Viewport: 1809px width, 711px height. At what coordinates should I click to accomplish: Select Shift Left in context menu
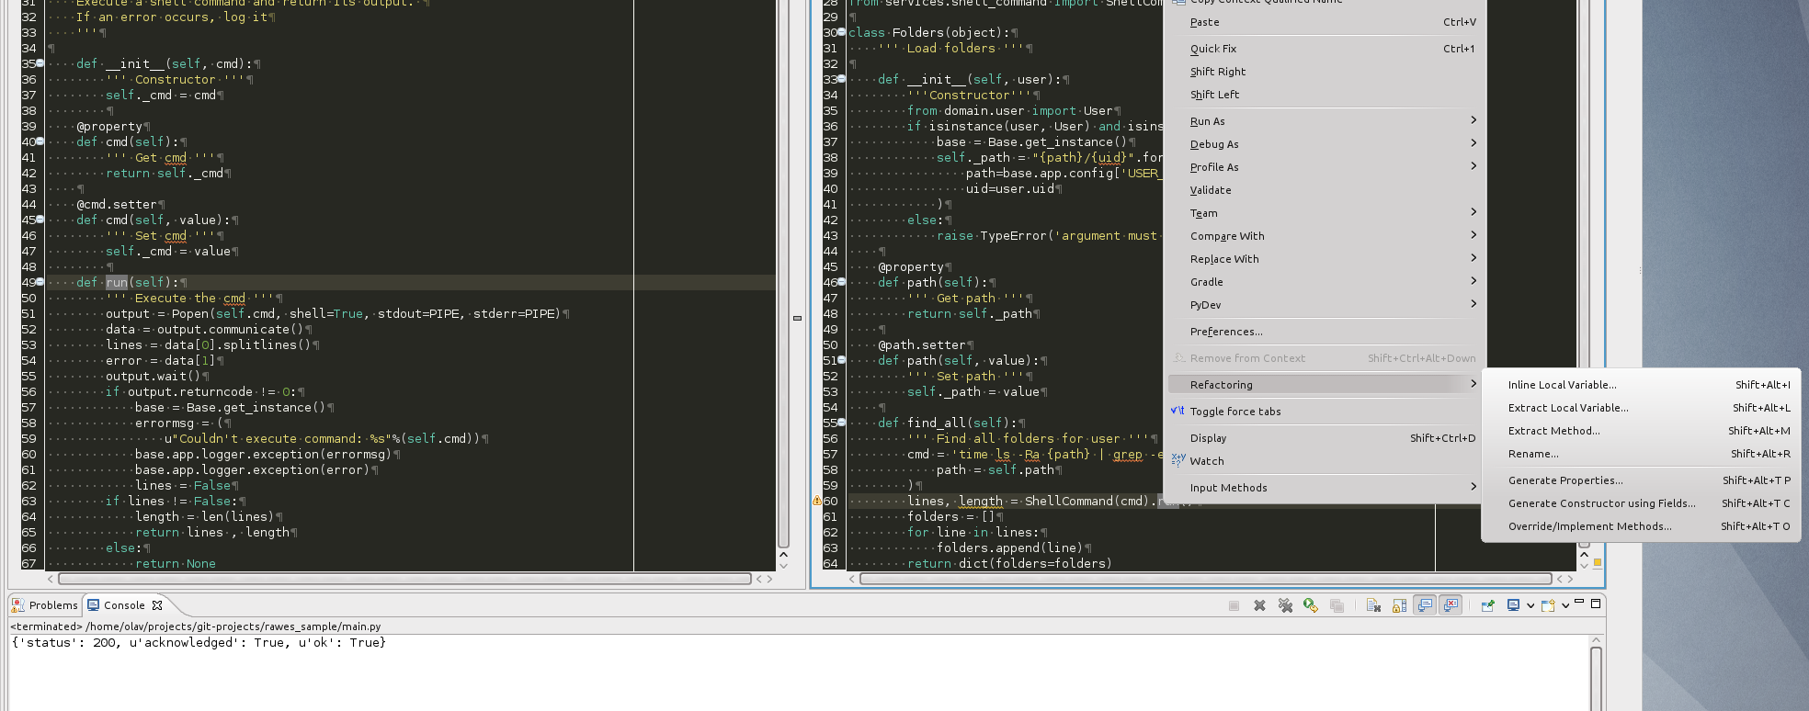click(1325, 95)
